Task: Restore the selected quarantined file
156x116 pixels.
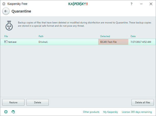Action: [13, 102]
